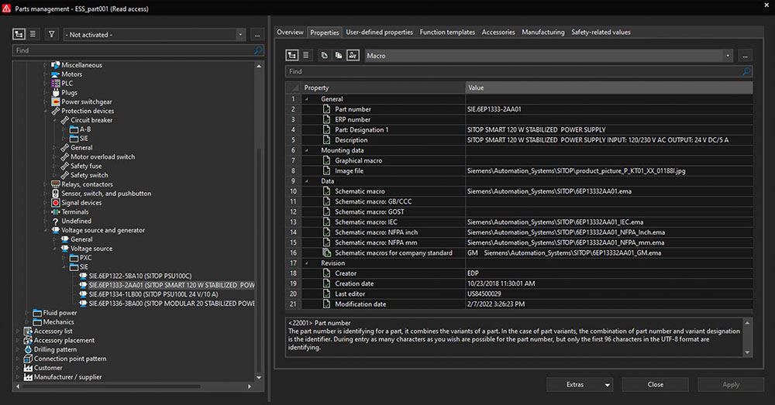This screenshot has width=775, height=405.
Task: Expand the Motor overload switch node
Action: click(x=55, y=157)
